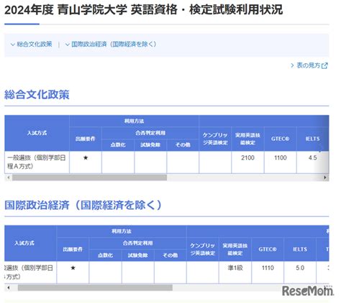Viewport: 341px width, 303px height.
Task: Click ケンブリッジ英語検定 header in second table
Action: 203,249
